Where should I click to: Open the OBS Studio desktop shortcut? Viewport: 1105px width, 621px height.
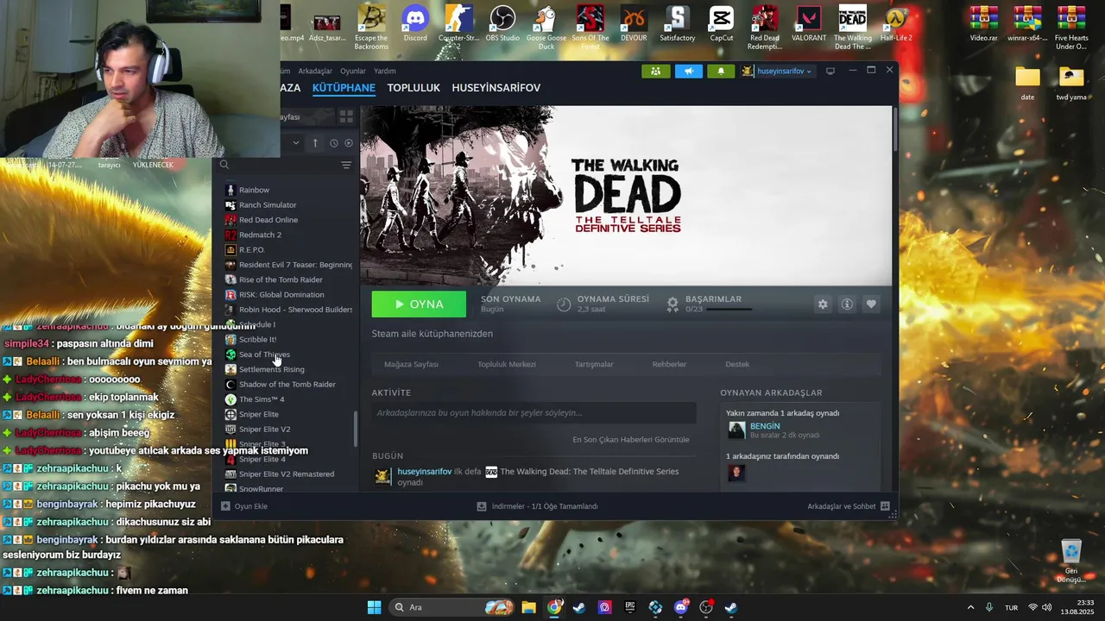point(502,24)
